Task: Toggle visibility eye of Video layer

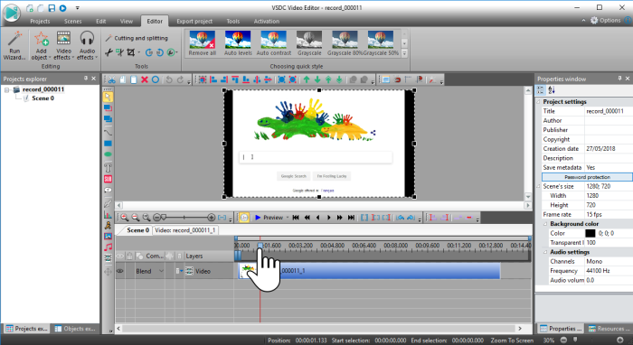Action: pos(120,271)
